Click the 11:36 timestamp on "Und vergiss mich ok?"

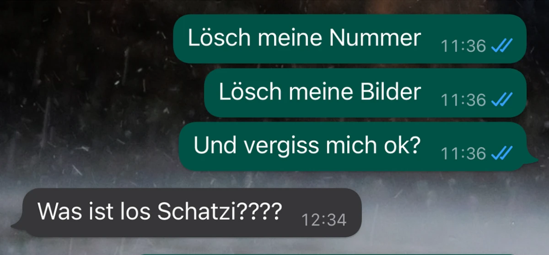tap(463, 153)
